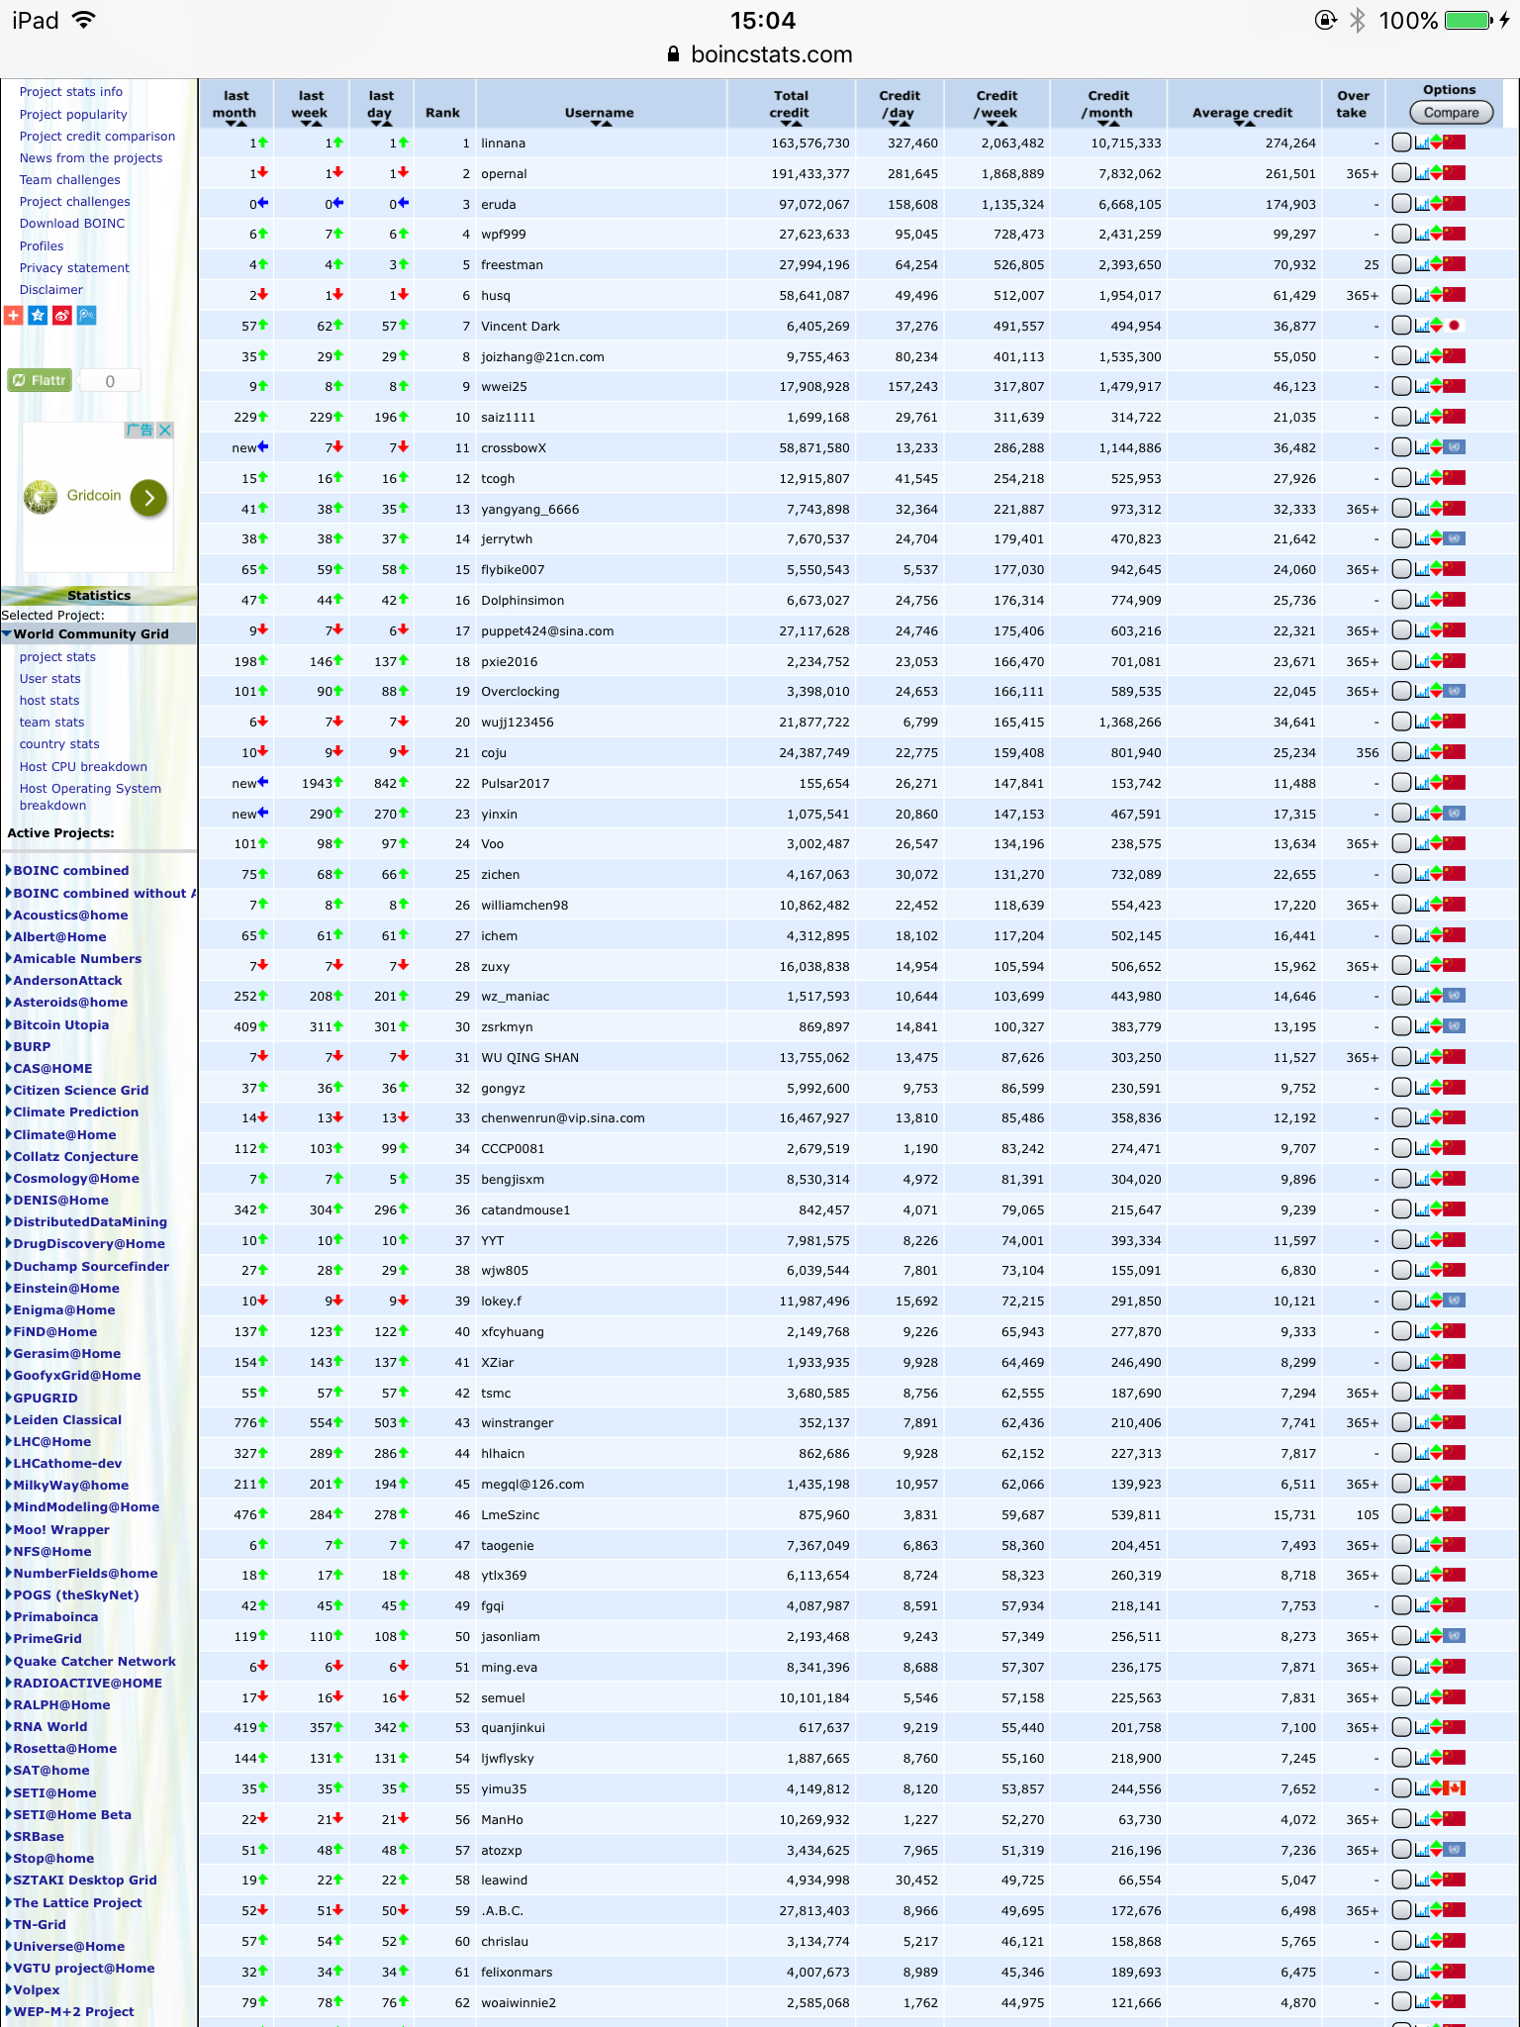Share via the red Weibo icon
Screen dimensions: 1520x2027
(62, 316)
